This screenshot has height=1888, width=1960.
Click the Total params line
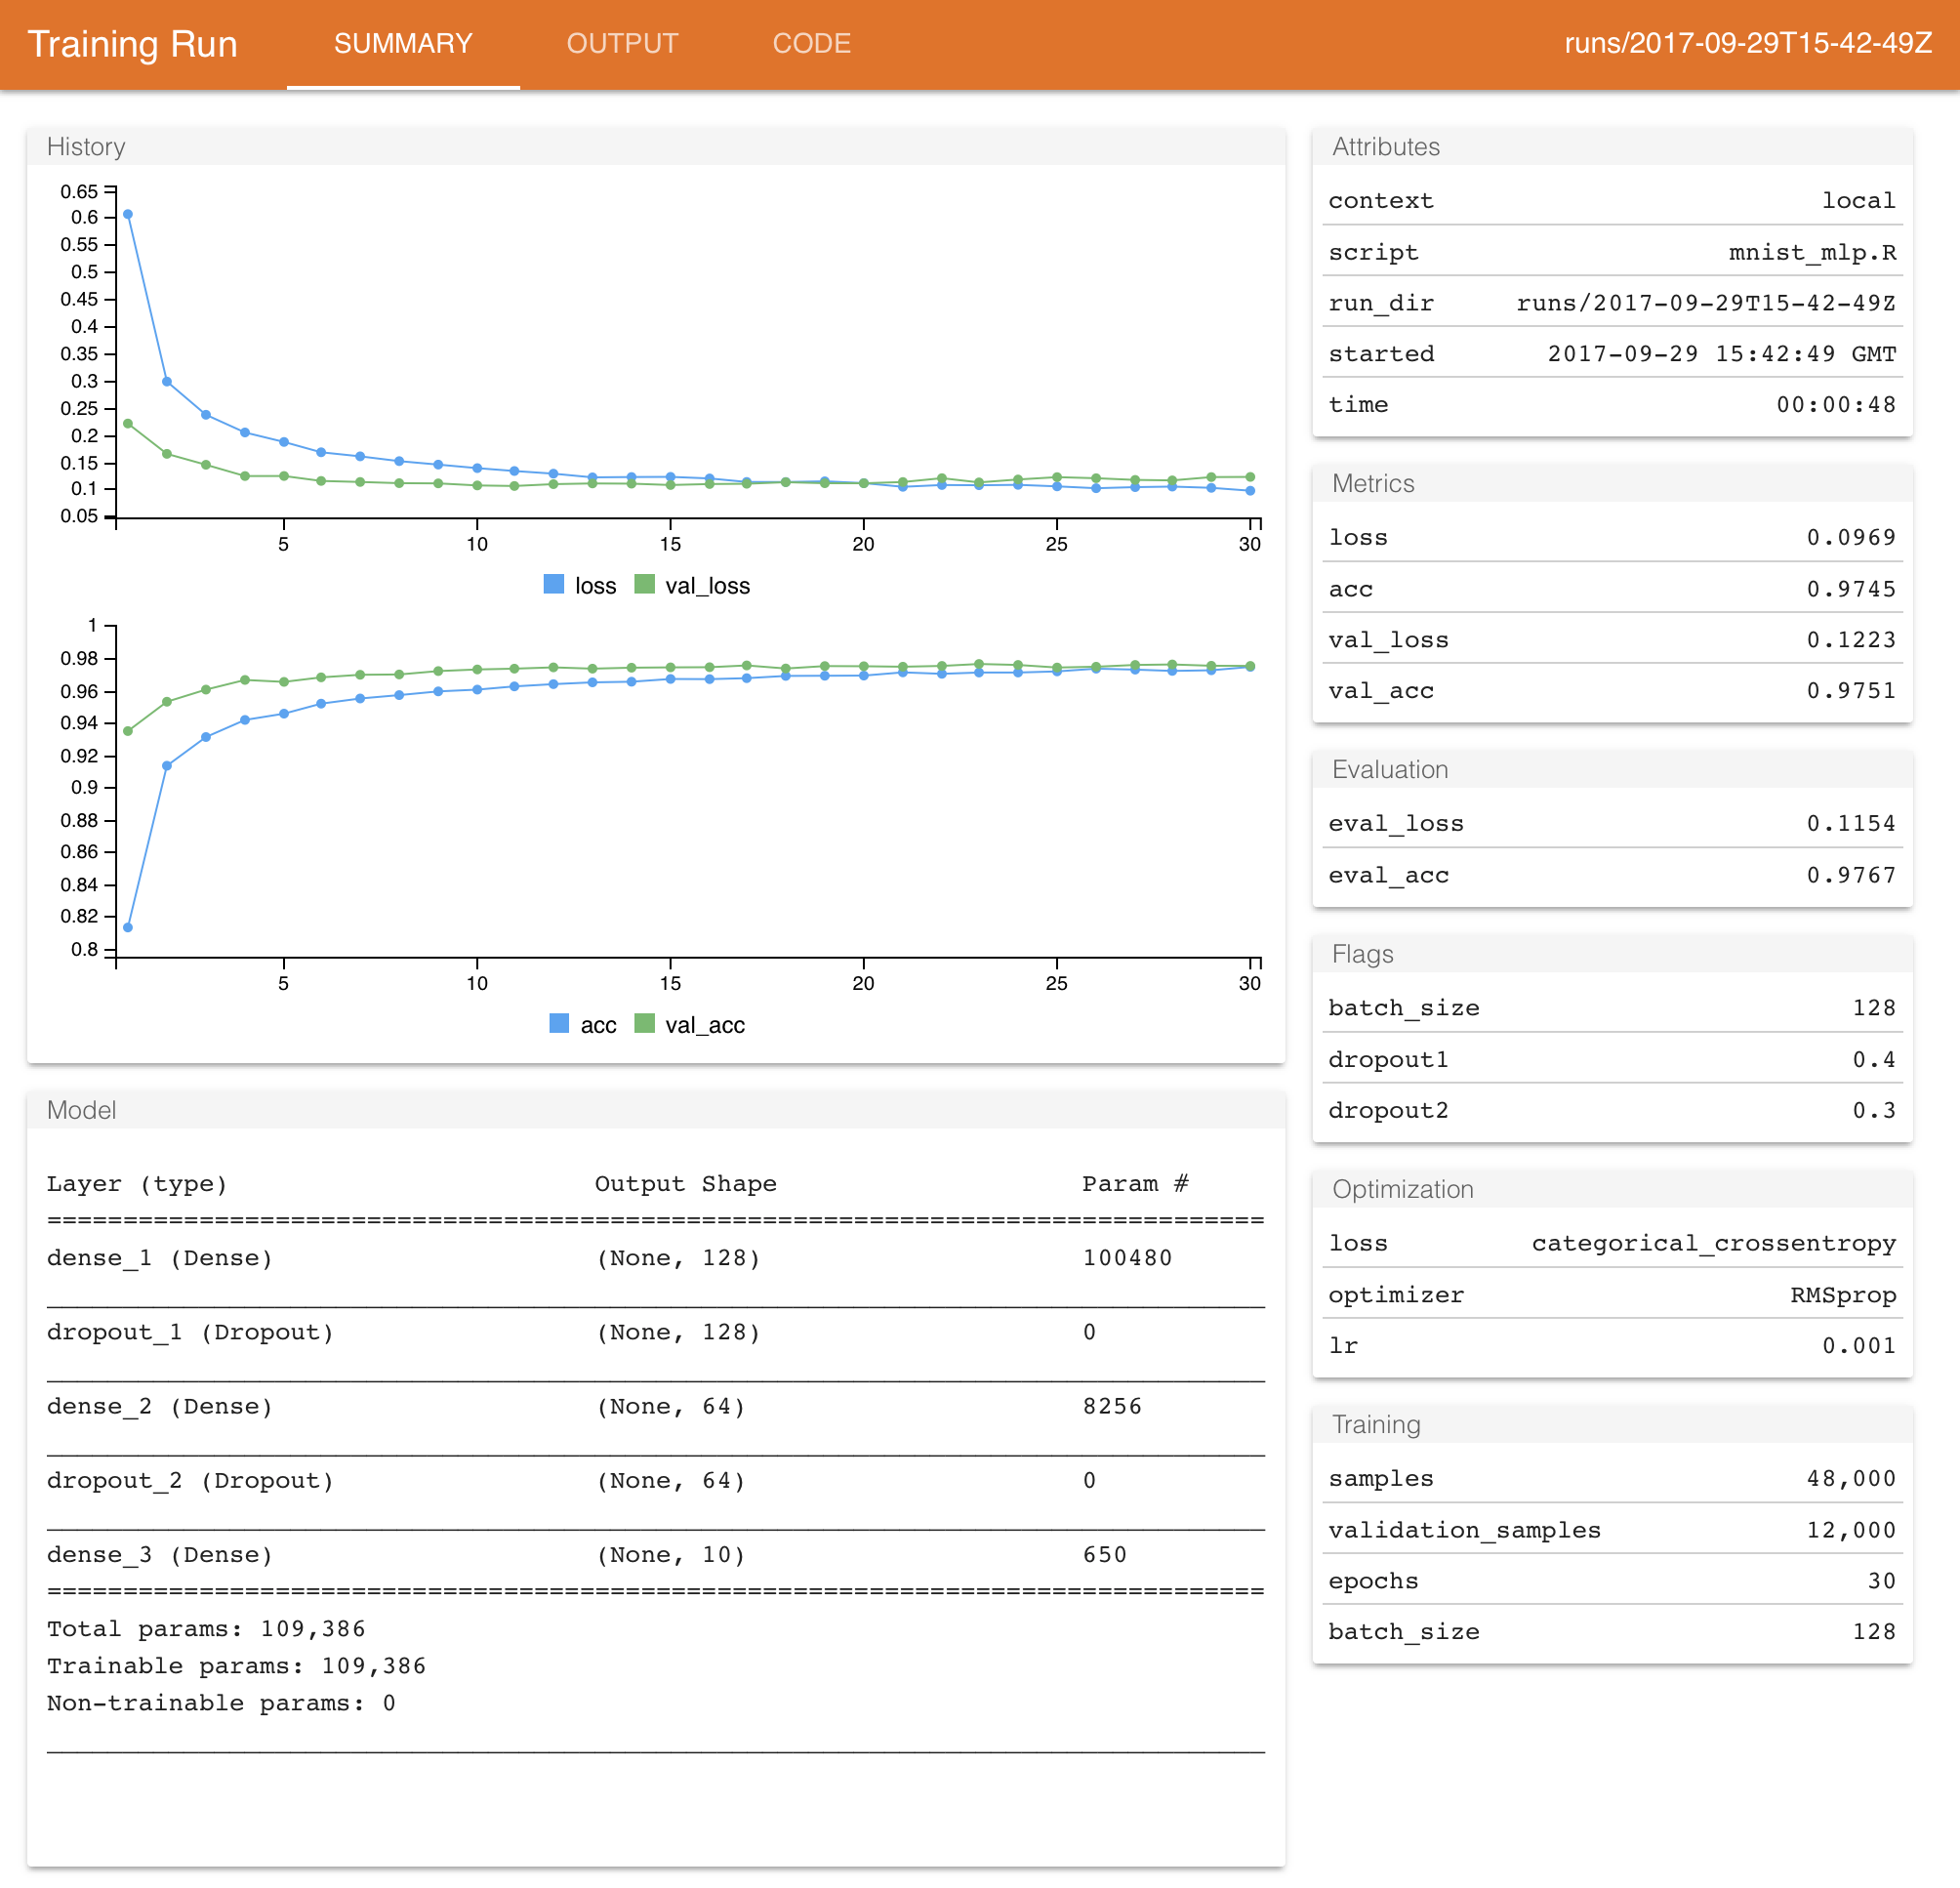pyautogui.click(x=206, y=1629)
